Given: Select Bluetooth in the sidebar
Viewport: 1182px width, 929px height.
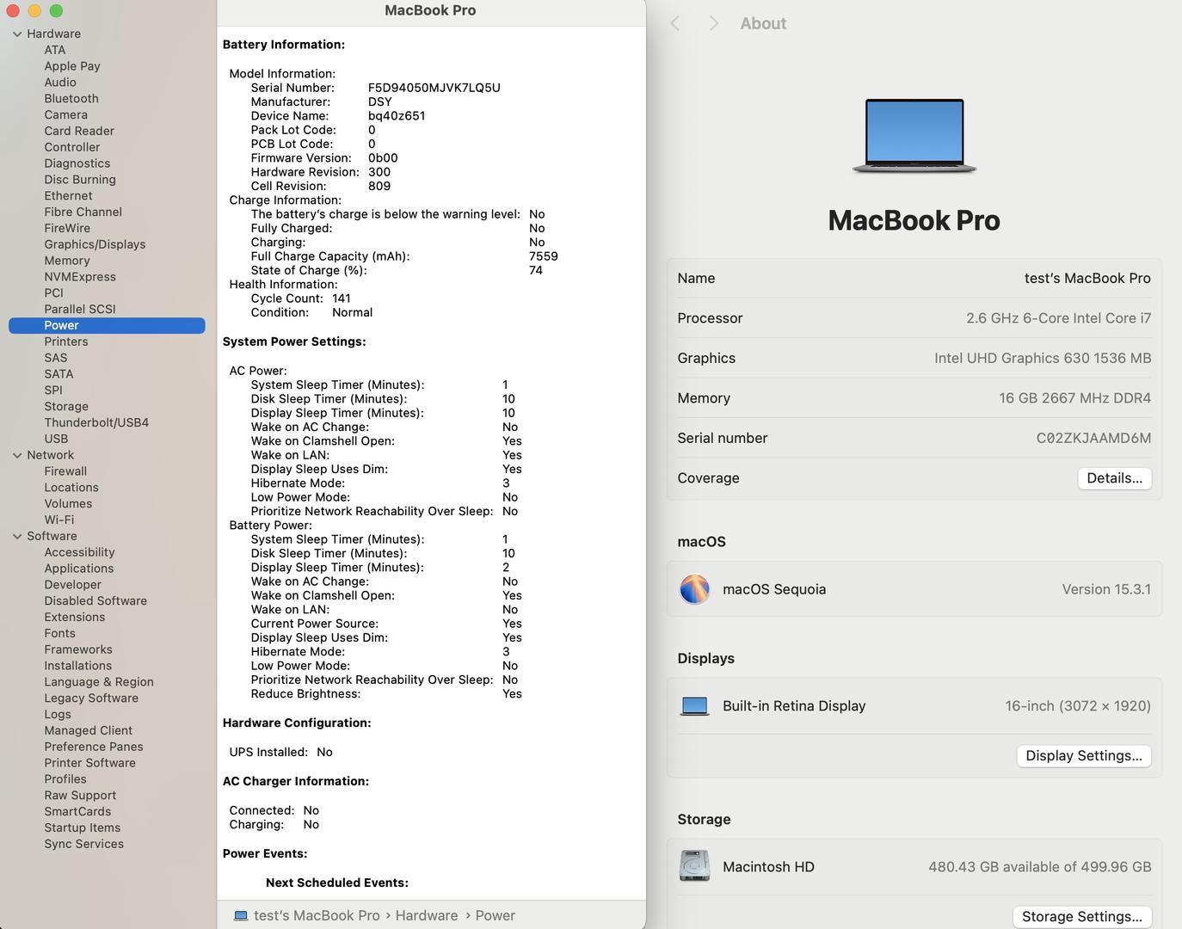Looking at the screenshot, I should [71, 99].
